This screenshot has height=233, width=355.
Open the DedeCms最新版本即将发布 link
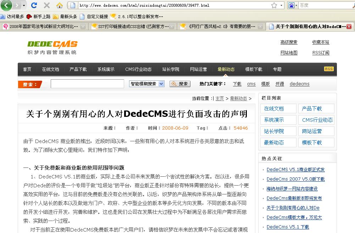click(x=294, y=198)
